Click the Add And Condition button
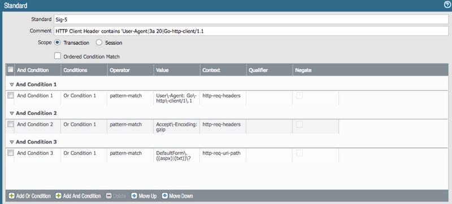 78,196
